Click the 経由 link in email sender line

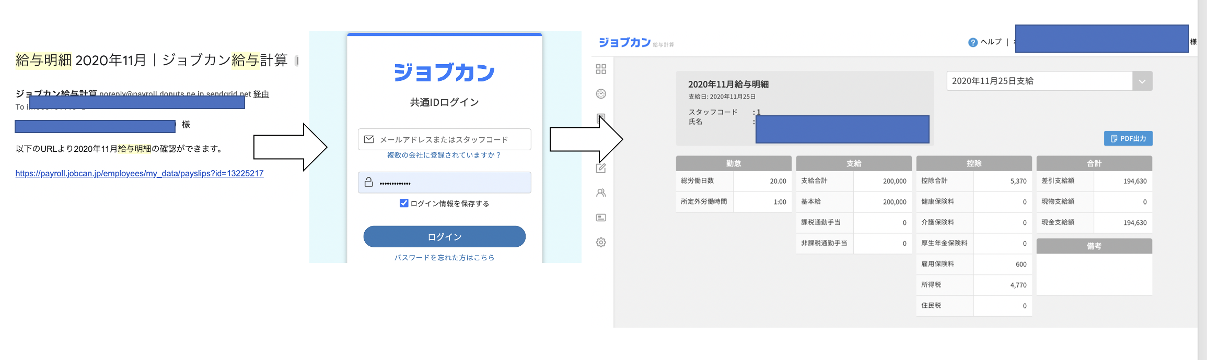(x=261, y=94)
